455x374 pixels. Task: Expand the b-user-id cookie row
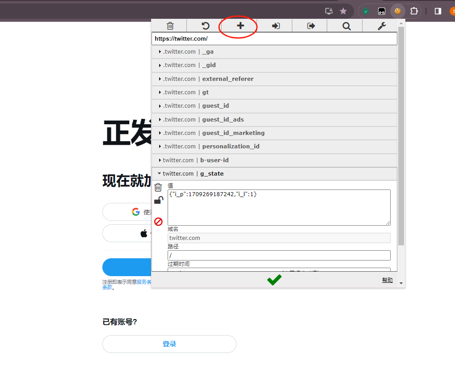(274, 160)
